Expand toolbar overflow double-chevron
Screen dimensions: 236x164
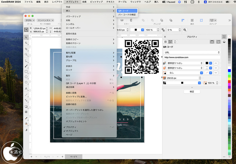[x=229, y=20]
